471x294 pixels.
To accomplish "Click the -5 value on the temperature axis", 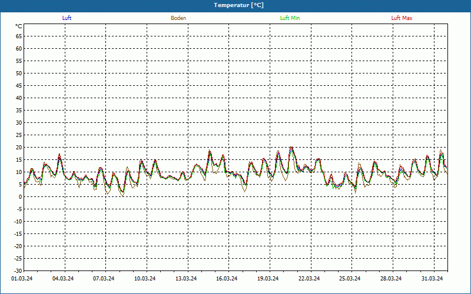I will click(19, 209).
